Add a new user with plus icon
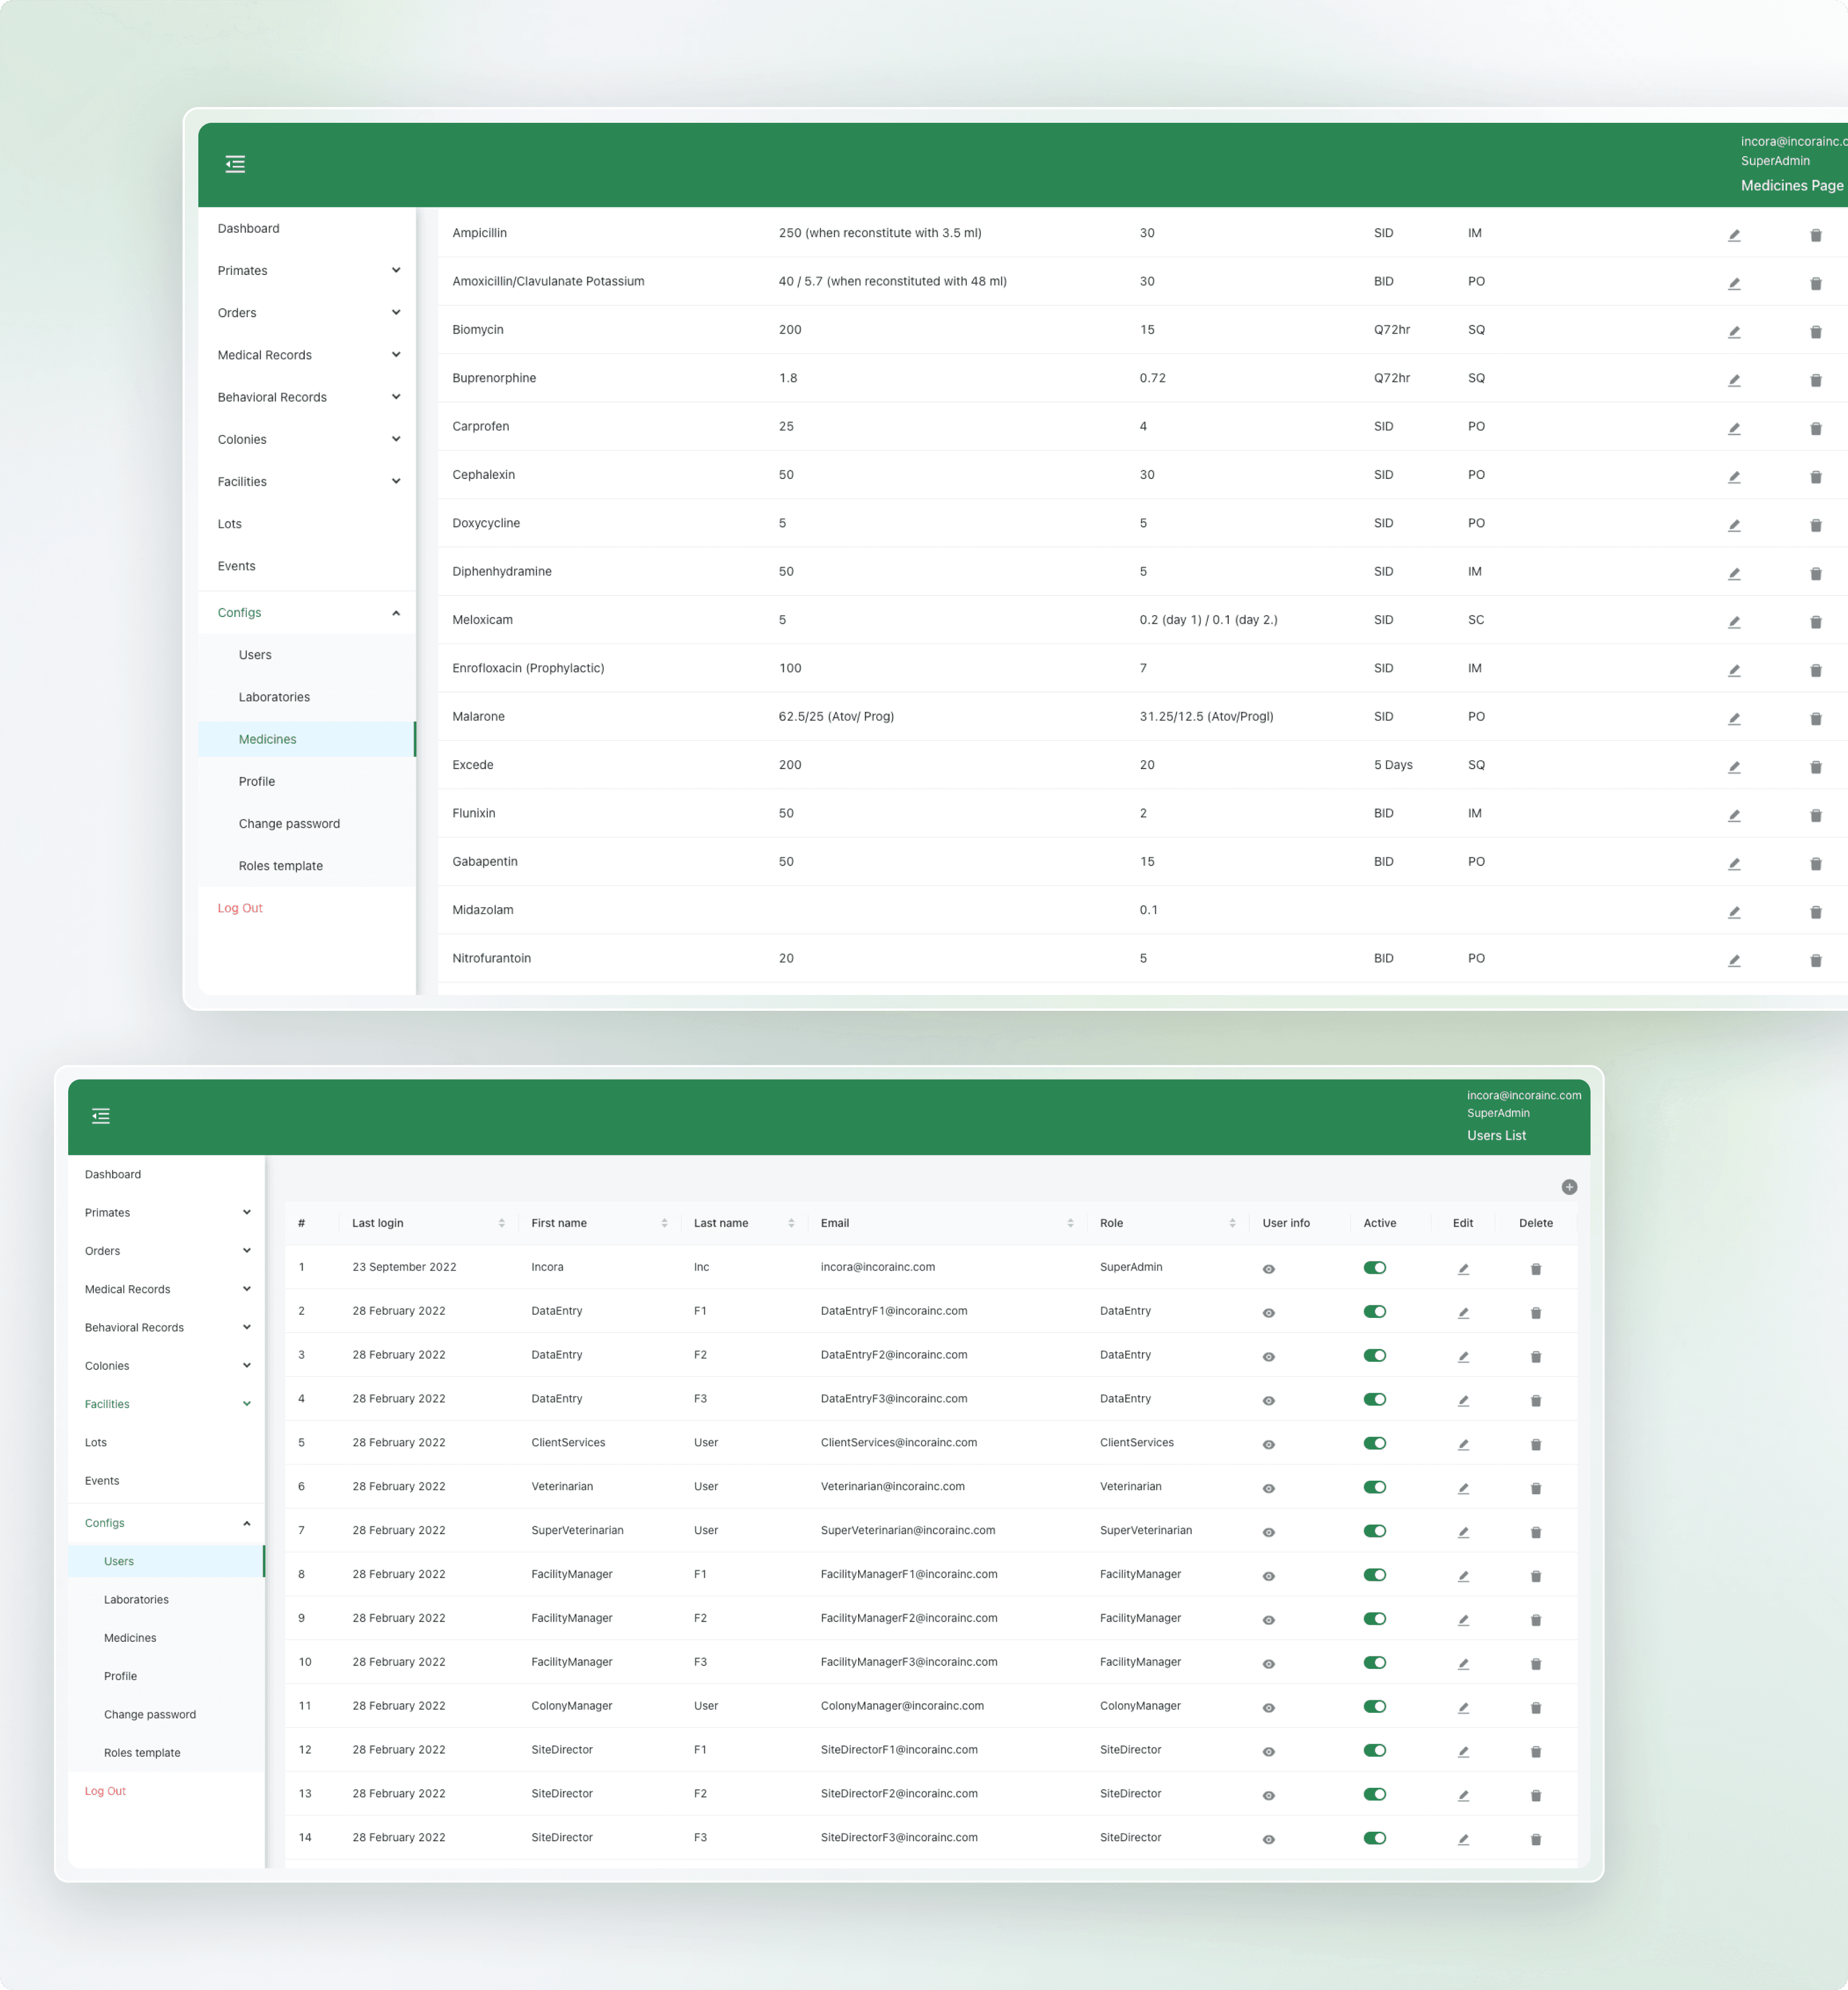The image size is (1848, 1990). coord(1569,1187)
